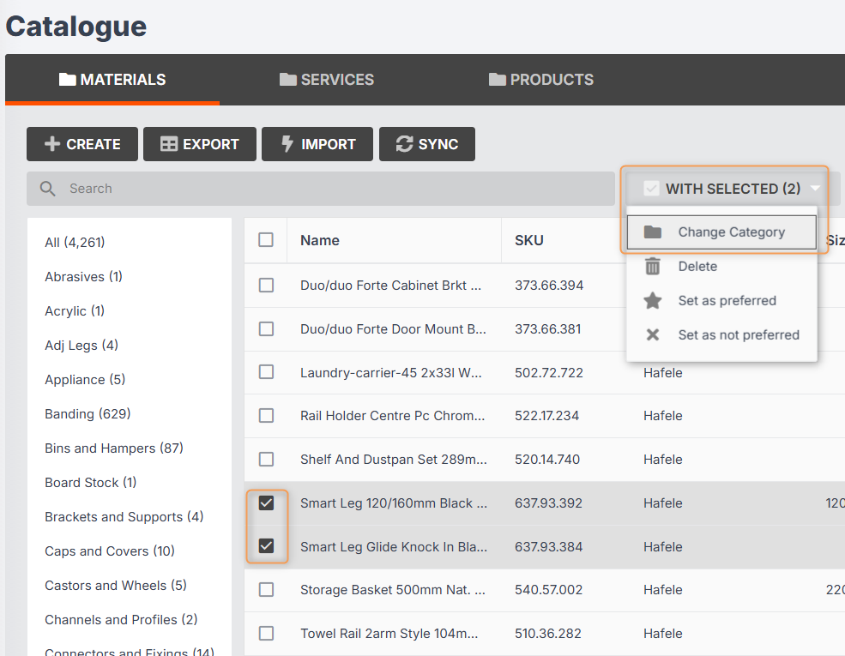Click the With Selected dropdown arrow
The width and height of the screenshot is (845, 656).
pyautogui.click(x=815, y=189)
